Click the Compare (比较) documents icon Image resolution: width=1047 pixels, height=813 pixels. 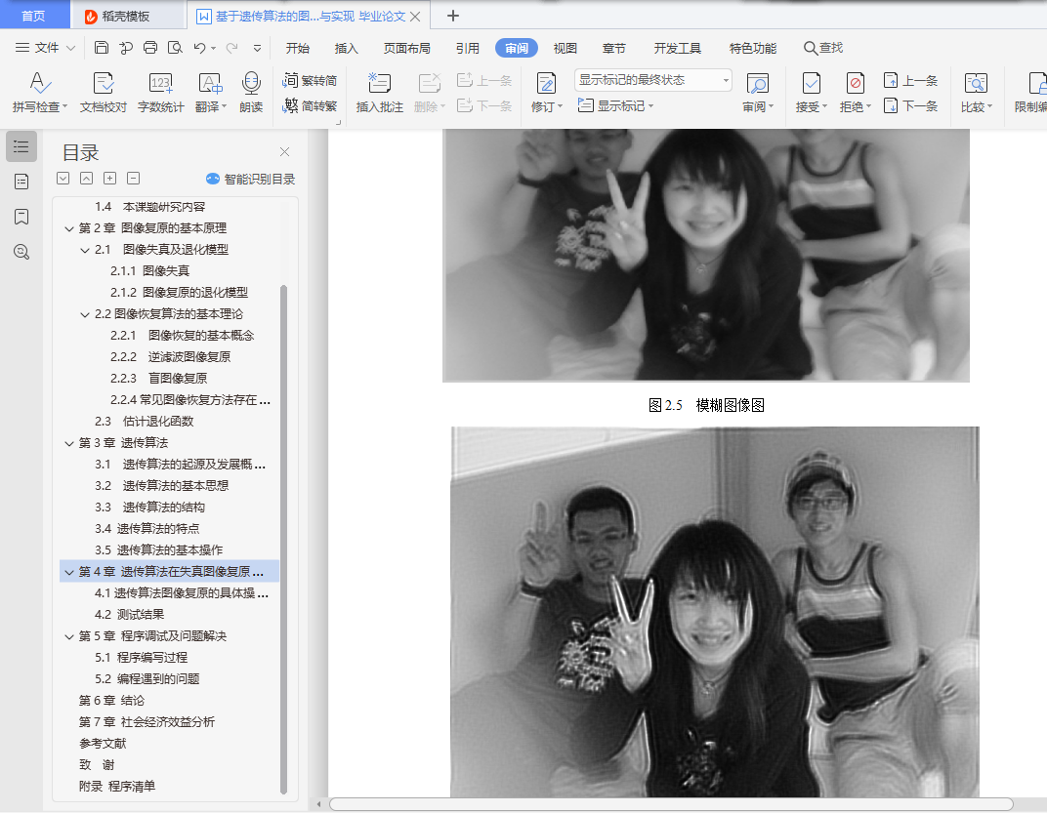[975, 84]
